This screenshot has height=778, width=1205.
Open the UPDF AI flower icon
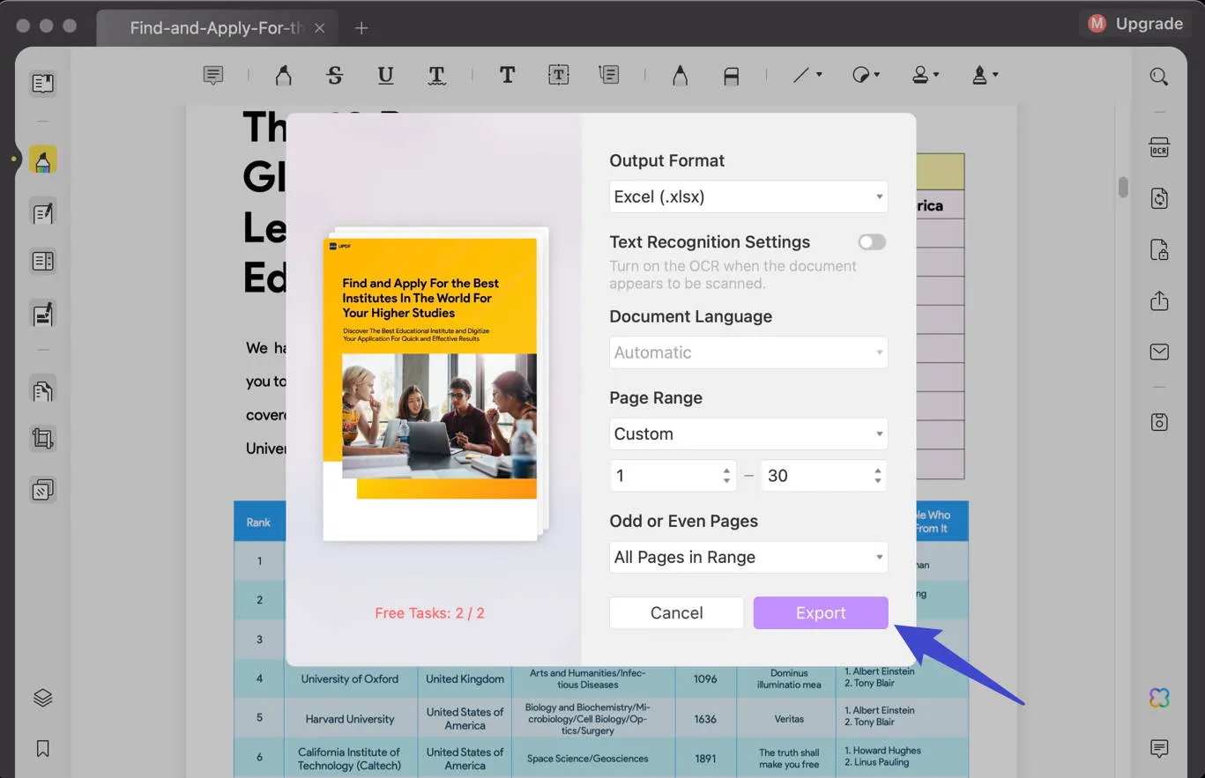click(x=1159, y=698)
